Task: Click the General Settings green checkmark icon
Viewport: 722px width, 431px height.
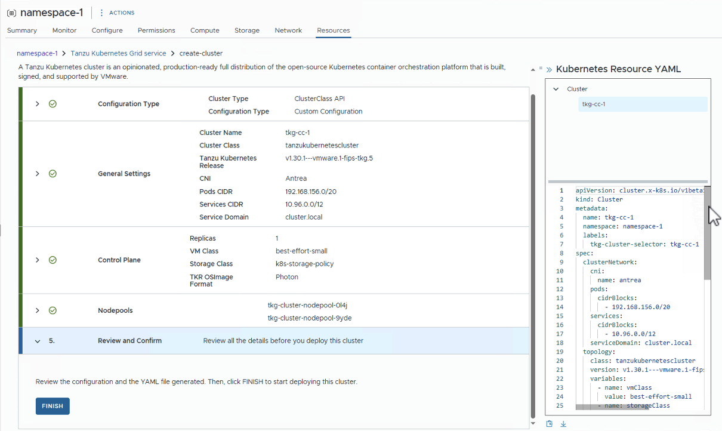Action: 53,174
